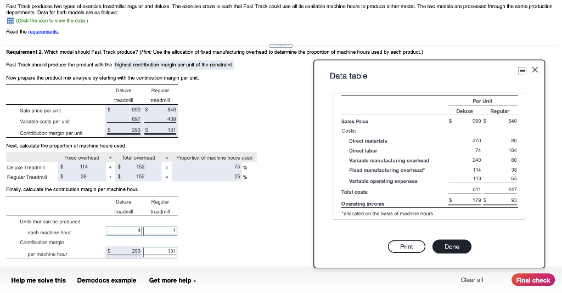Click Regular total costs 447 in data table
The width and height of the screenshot is (562, 293).
coord(512,189)
